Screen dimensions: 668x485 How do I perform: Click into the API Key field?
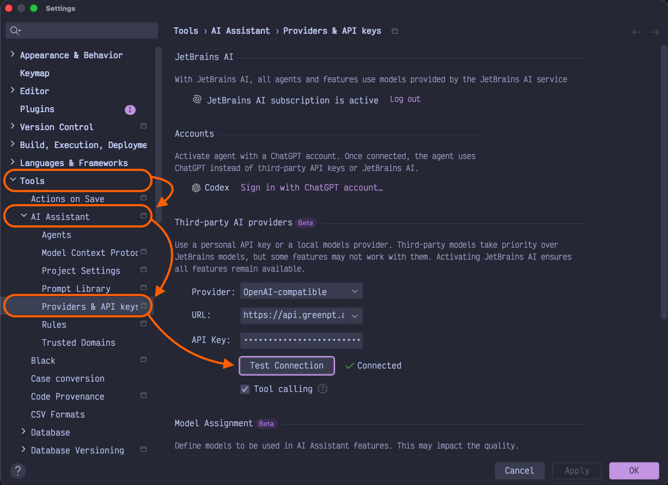click(301, 340)
